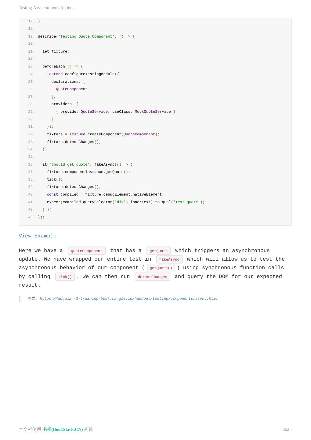Click the BookStack.CN footer link

point(63,429)
